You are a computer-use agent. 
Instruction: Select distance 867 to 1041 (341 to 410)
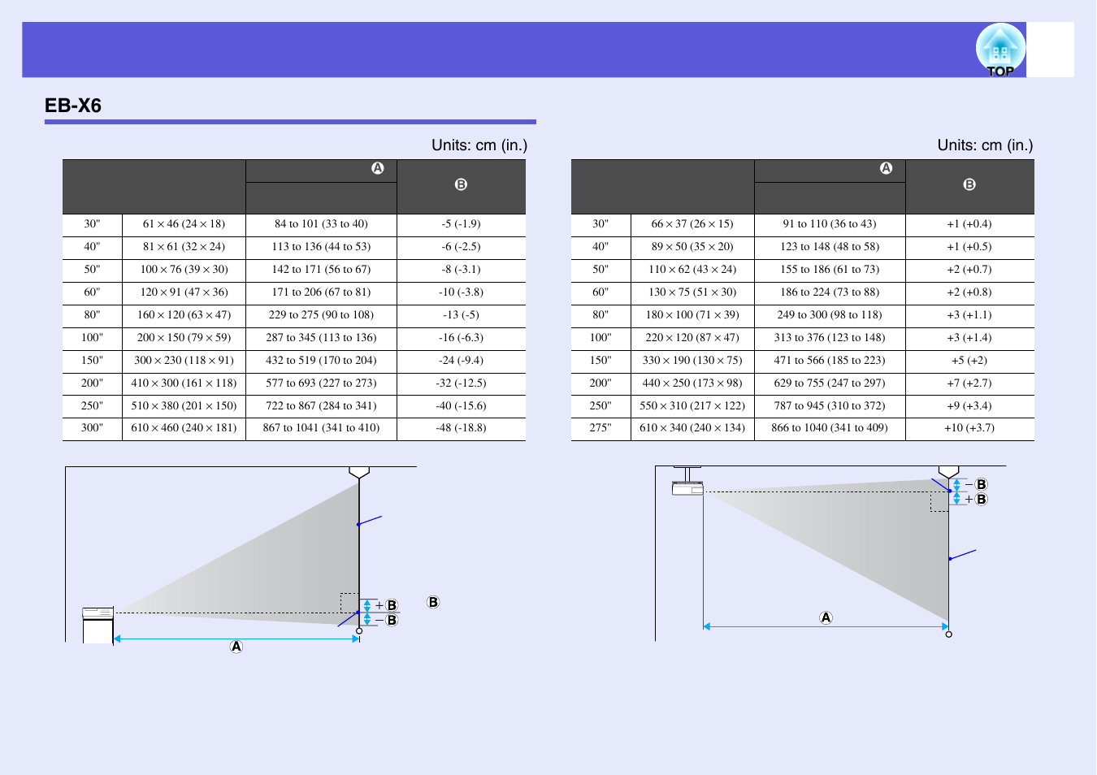[321, 428]
